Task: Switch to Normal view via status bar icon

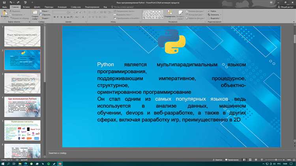Action: [244, 160]
